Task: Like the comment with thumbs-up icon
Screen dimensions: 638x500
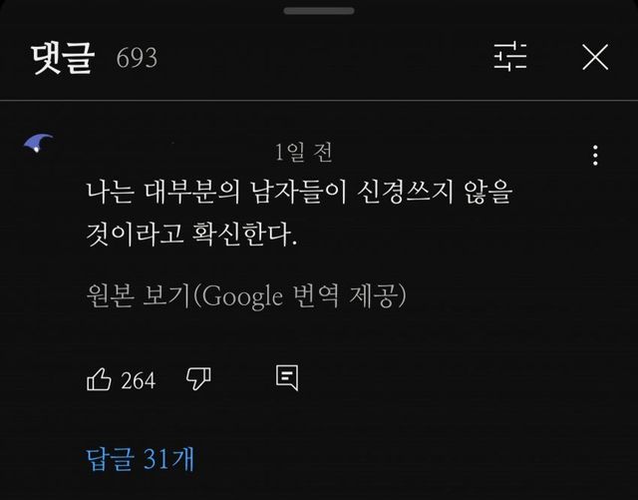Action: click(x=99, y=379)
